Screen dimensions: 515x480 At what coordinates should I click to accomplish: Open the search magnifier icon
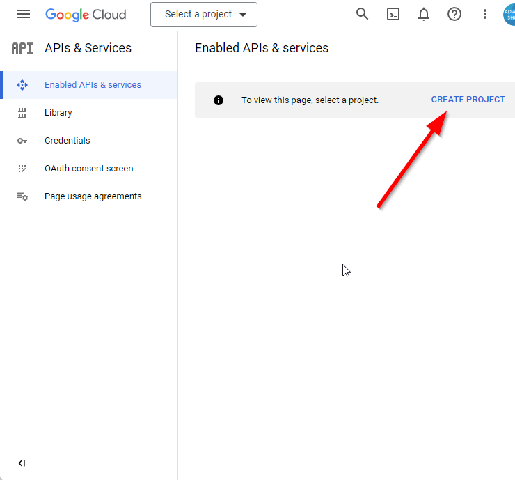point(362,14)
